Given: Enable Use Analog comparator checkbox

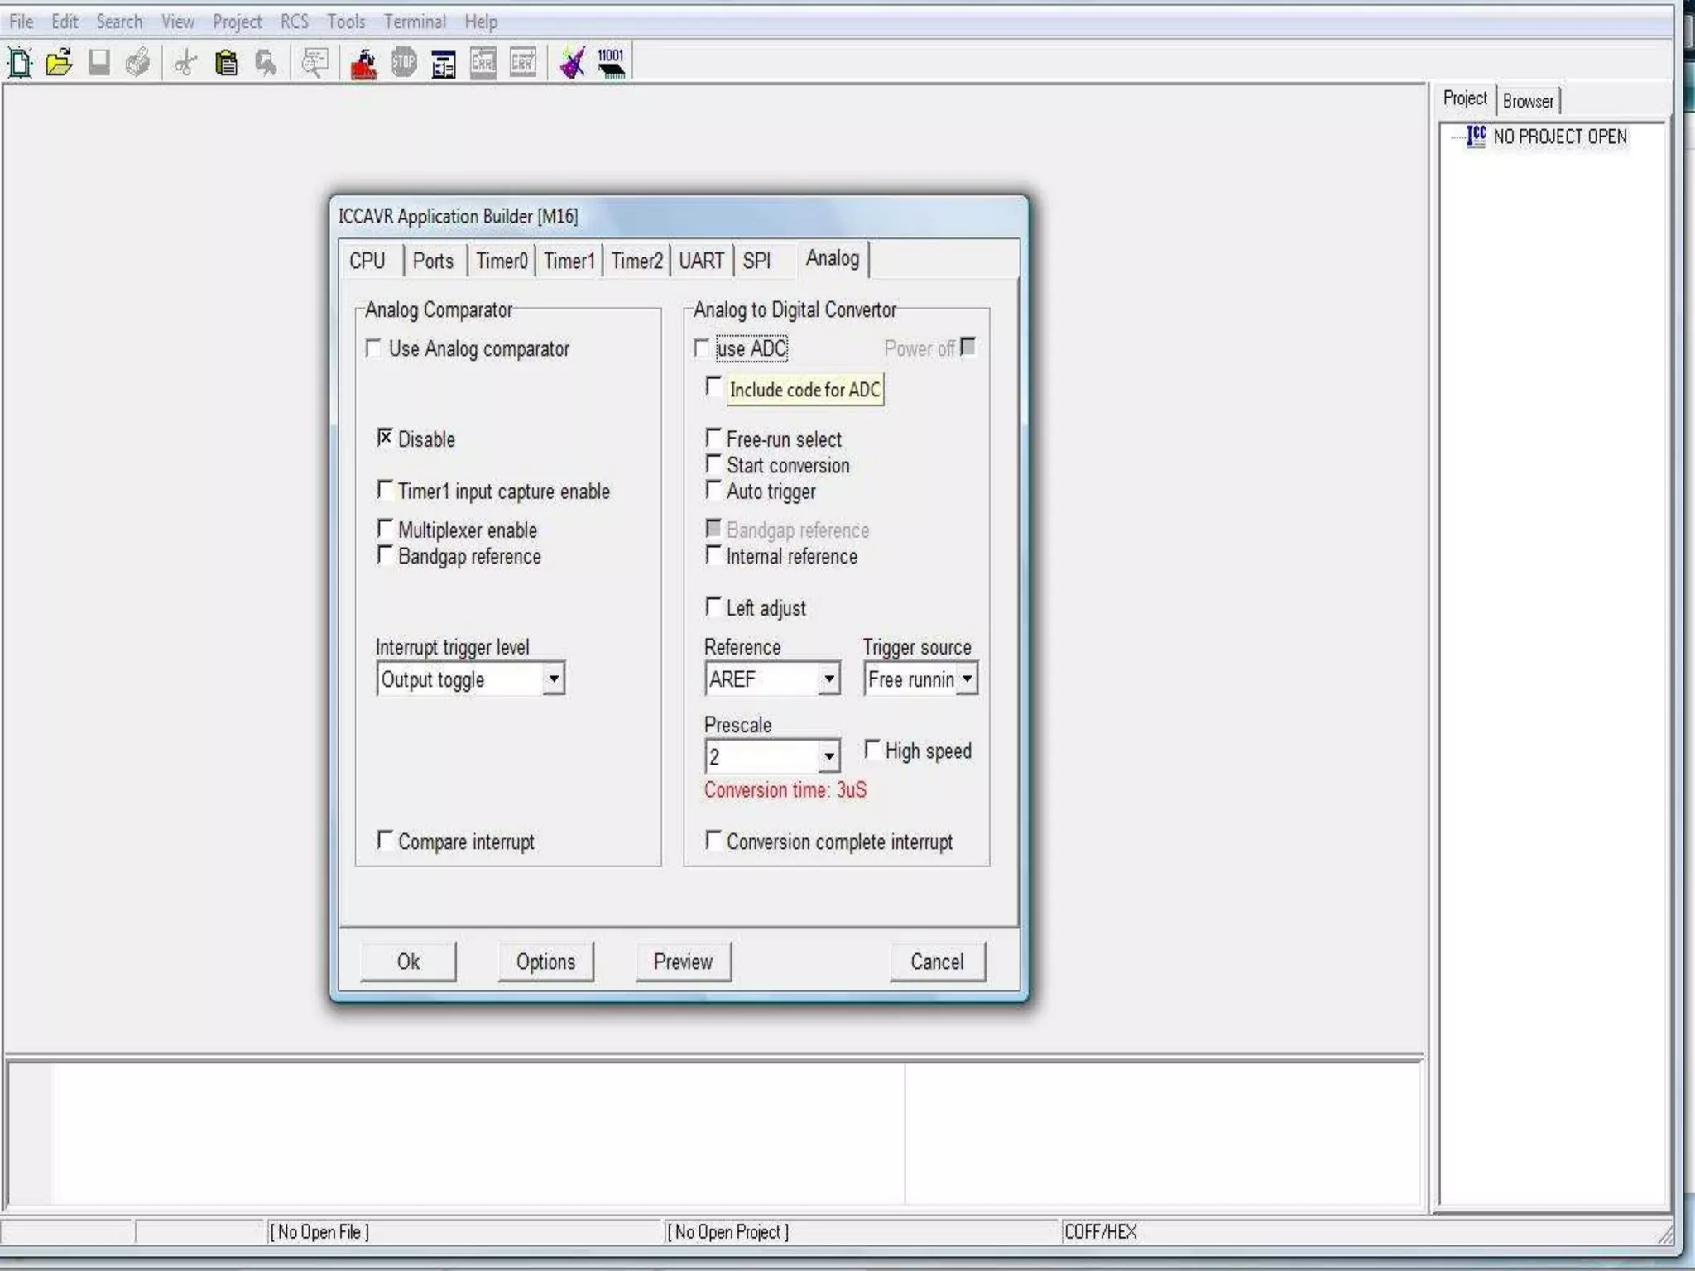Looking at the screenshot, I should click(374, 348).
